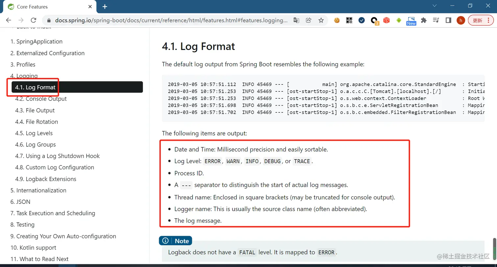Open the Extensions puzzle piece menu

424,20
